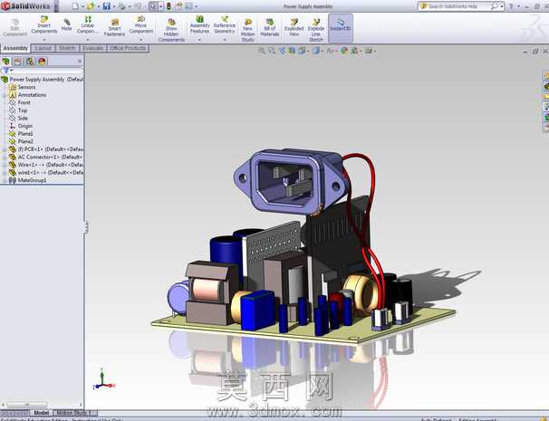Click the Select cursor tool
The height and width of the screenshot is (421, 549).
coord(153,6)
